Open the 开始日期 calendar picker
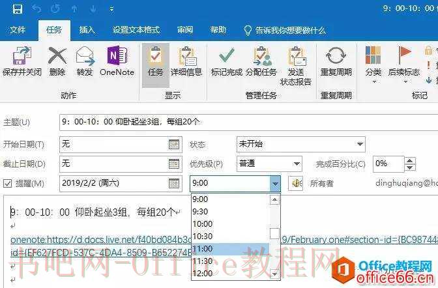438x288 pixels. click(x=174, y=145)
